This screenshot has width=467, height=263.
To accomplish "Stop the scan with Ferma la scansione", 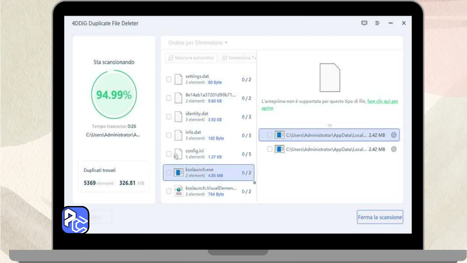I will tap(380, 217).
